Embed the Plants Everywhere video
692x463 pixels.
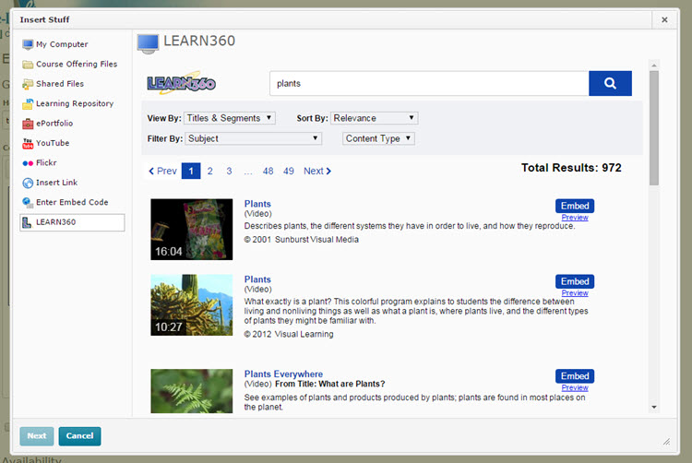(x=575, y=376)
